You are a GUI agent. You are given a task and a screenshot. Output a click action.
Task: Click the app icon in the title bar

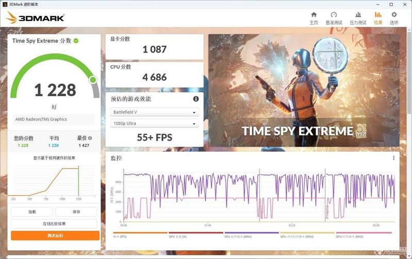pyautogui.click(x=5, y=5)
